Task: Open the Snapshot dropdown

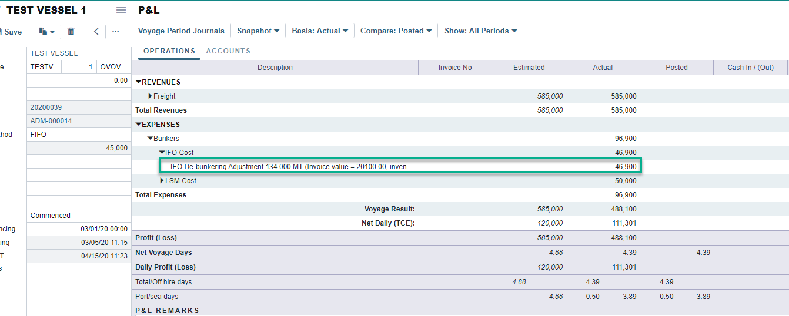Action: pos(258,31)
